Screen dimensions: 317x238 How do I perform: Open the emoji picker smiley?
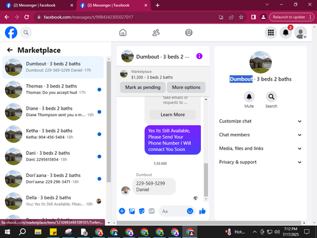point(190,211)
